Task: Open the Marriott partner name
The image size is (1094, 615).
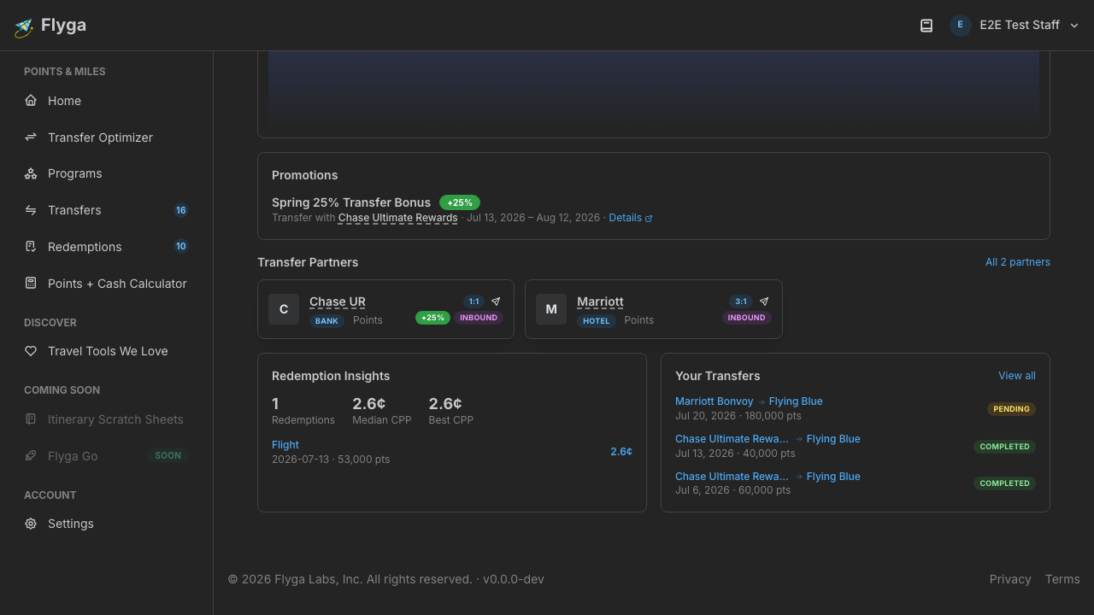Action: pos(600,302)
